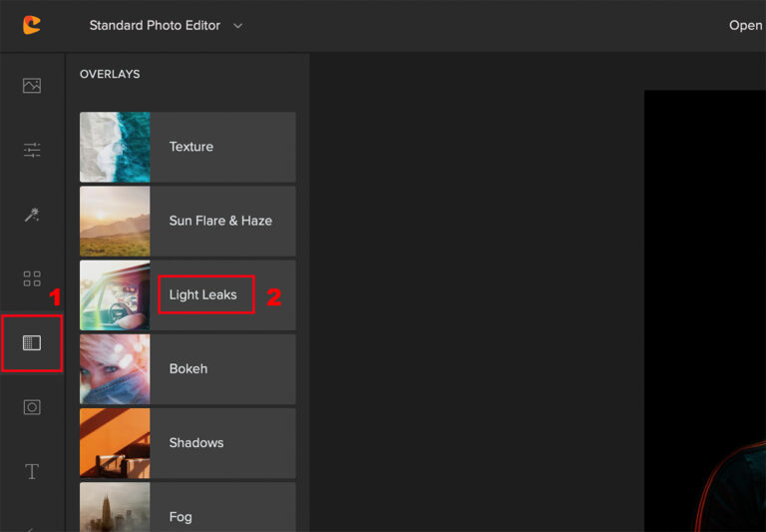Click the Colorcinch logo icon
766x532 pixels.
coord(32,25)
